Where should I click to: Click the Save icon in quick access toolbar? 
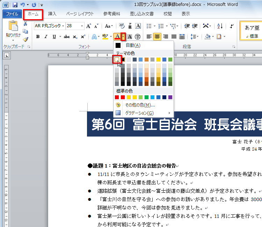click(x=15, y=5)
